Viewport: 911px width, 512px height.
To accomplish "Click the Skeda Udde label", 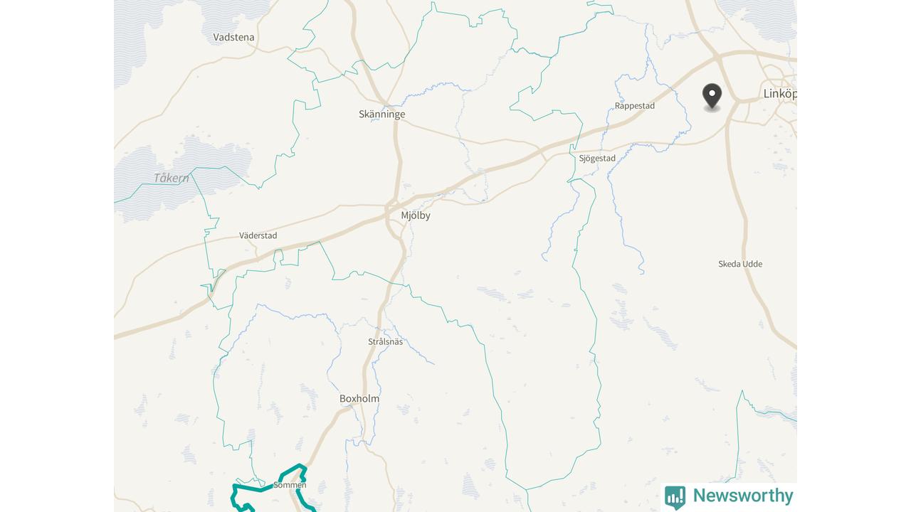I will click(x=740, y=264).
